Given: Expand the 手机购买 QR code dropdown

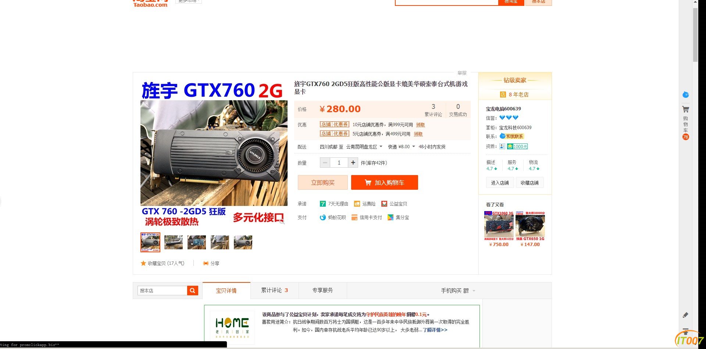Looking at the screenshot, I should coord(458,291).
